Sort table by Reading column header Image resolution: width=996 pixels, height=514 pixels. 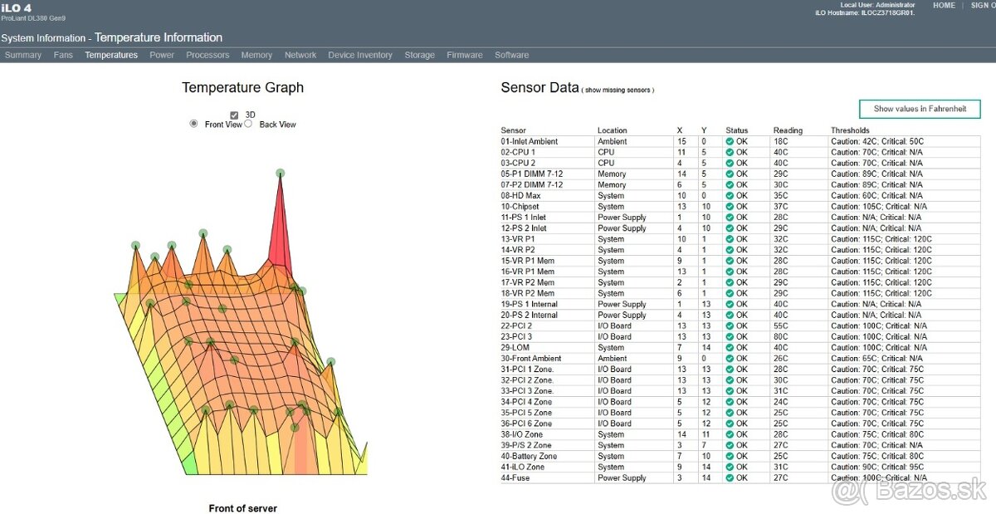pyautogui.click(x=788, y=130)
